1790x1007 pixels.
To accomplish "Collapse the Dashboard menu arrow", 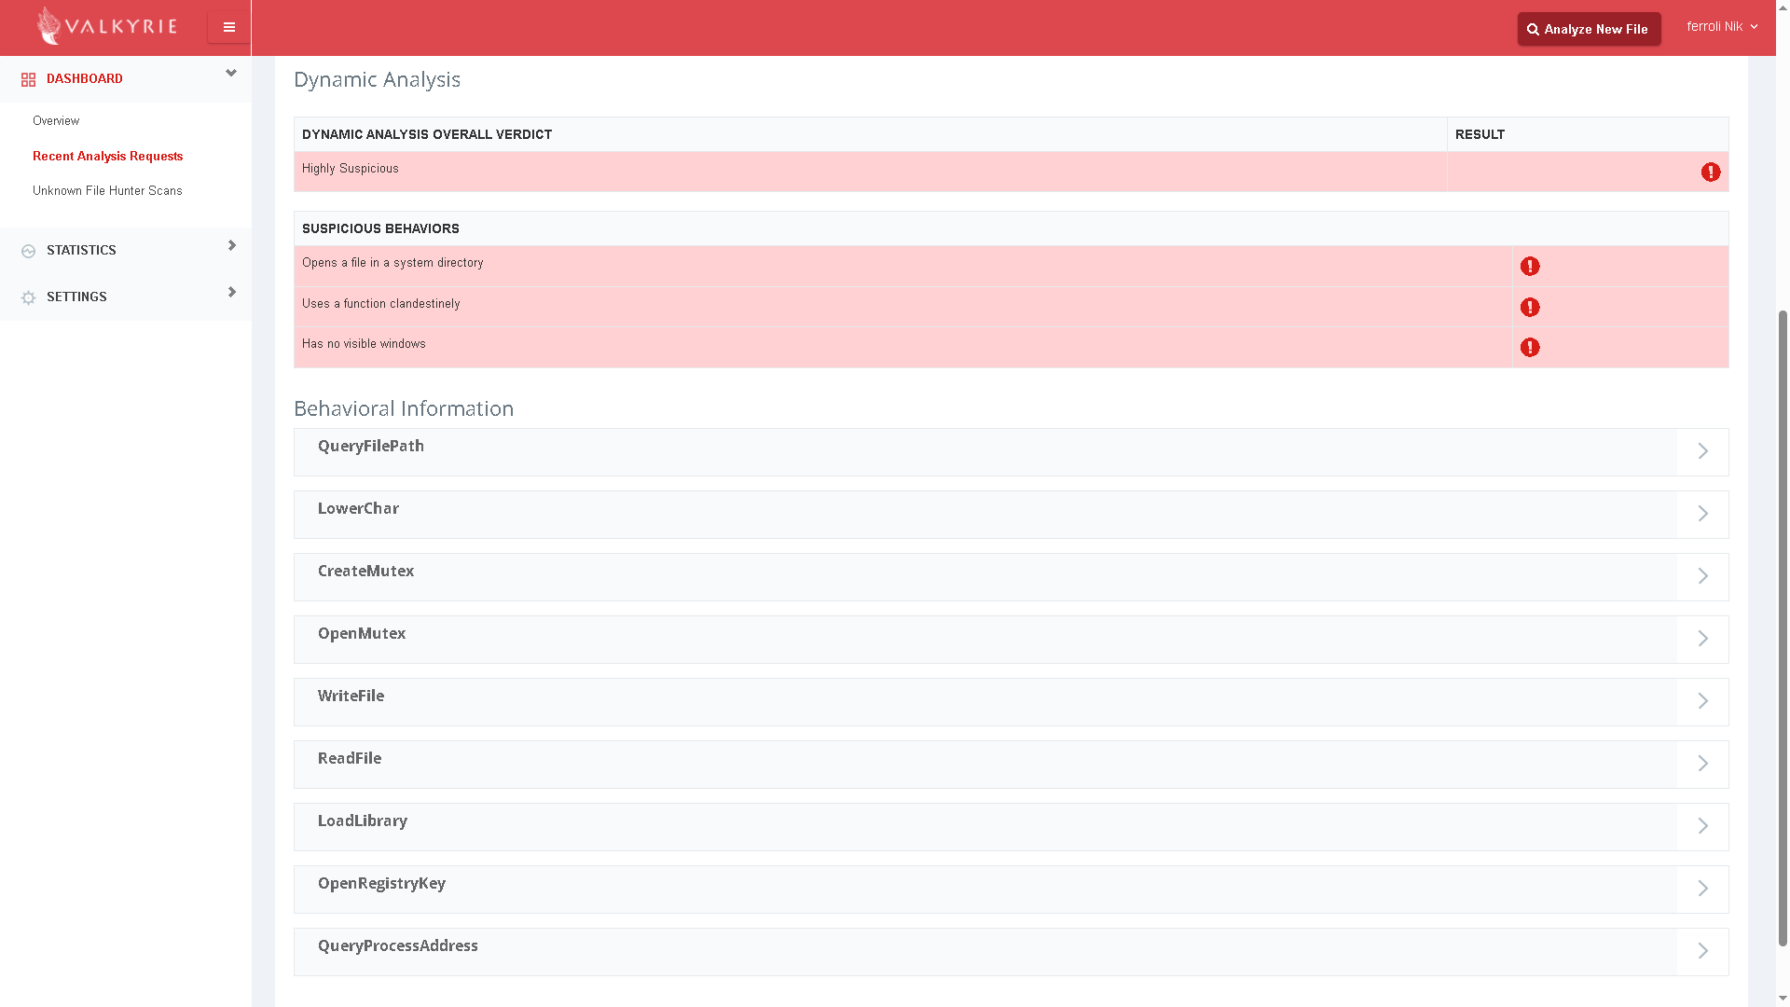I will 231,74.
